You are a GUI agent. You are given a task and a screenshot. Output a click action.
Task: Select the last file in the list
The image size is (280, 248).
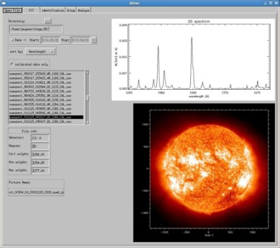coord(41,122)
